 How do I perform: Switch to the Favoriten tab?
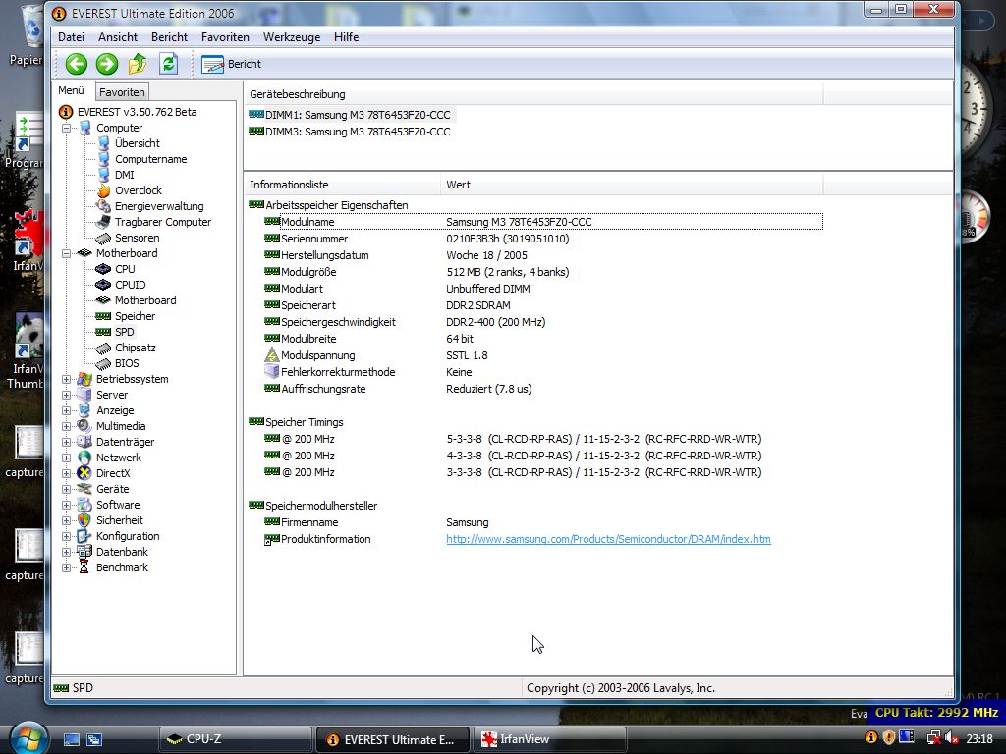[x=122, y=92]
